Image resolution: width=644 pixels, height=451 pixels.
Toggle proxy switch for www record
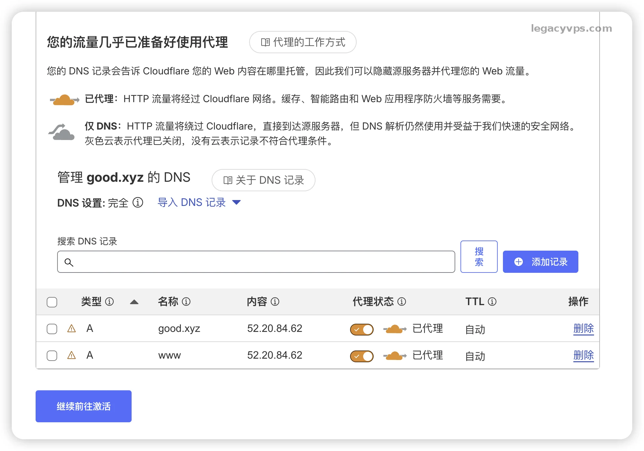(x=362, y=356)
